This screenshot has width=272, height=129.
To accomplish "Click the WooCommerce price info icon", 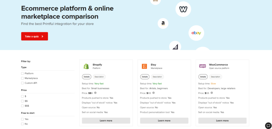I will point(212,93).
